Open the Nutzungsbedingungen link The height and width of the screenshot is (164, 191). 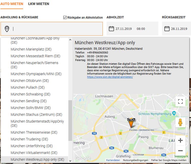coord(135,160)
